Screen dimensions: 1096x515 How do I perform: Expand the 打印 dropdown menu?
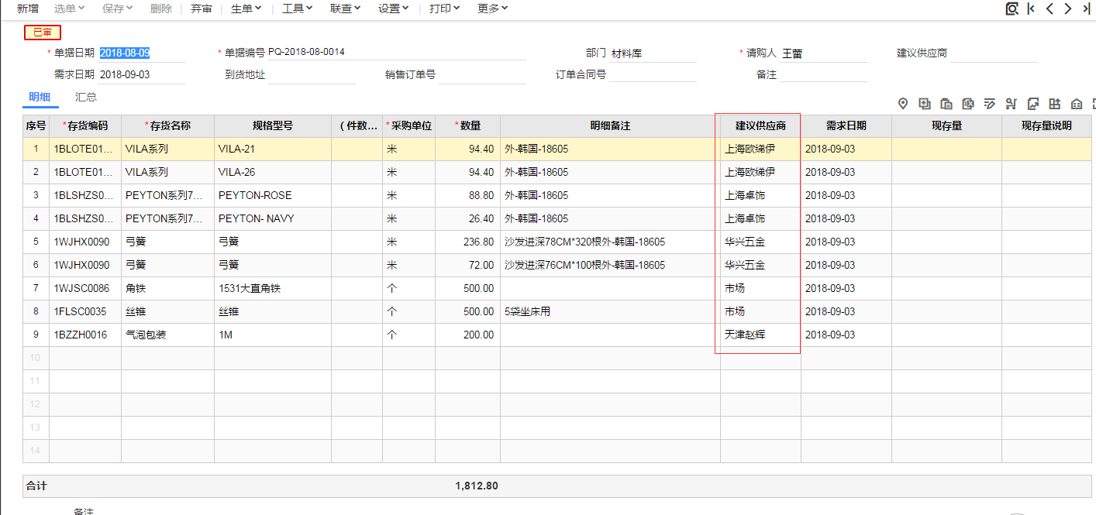pos(444,9)
